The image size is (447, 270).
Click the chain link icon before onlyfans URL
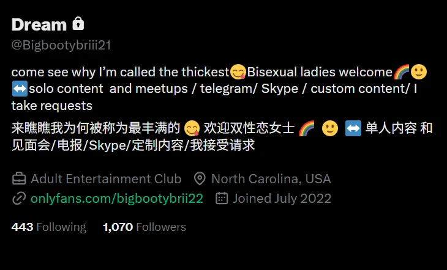[19, 199]
